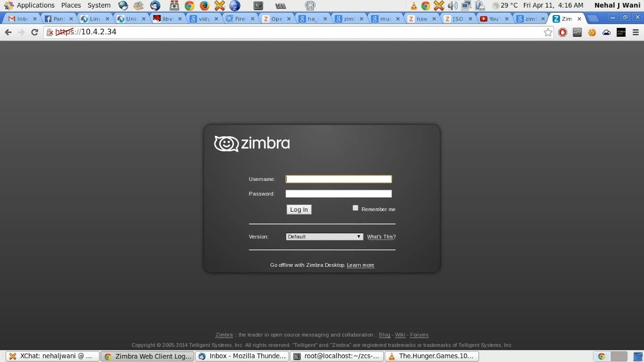The width and height of the screenshot is (644, 362).
Task: Open the System menu
Action: [99, 6]
